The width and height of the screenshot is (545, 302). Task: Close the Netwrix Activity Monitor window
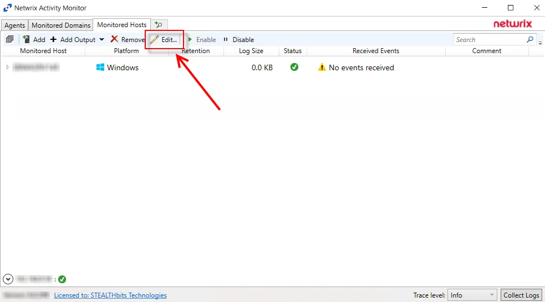(537, 8)
